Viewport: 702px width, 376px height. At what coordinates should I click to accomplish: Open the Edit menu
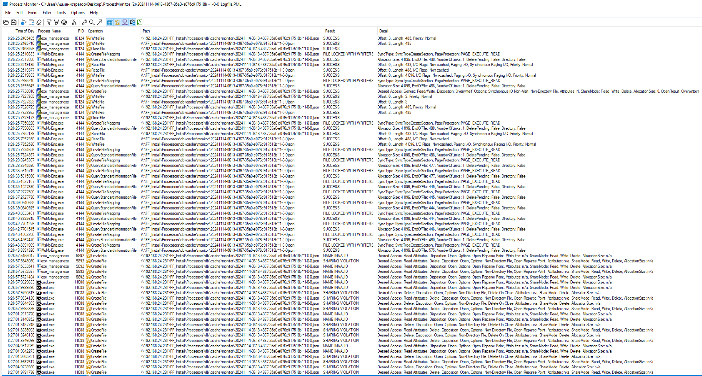20,13
